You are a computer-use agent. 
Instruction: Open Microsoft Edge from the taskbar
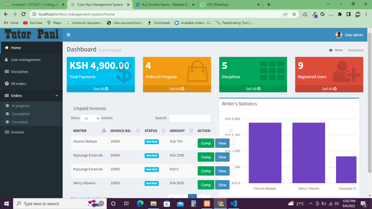pos(140,204)
